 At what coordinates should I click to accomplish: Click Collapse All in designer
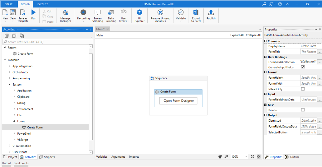pos(253,35)
